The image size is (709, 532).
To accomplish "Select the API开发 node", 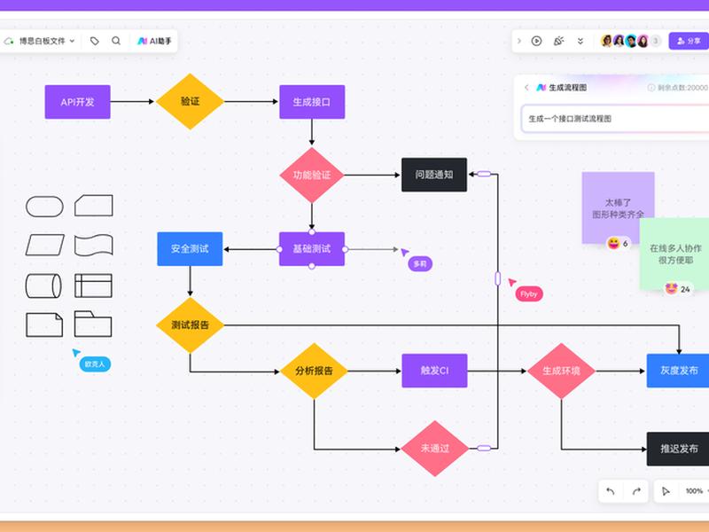I will pos(77,102).
